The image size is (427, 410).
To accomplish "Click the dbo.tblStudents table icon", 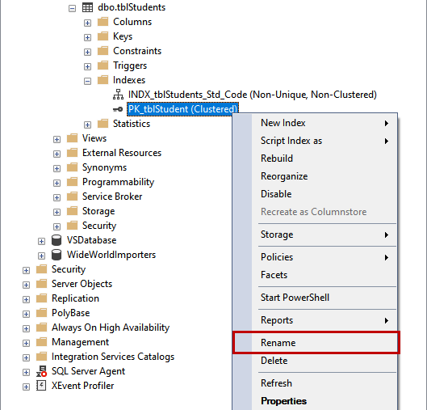I will coord(87,7).
